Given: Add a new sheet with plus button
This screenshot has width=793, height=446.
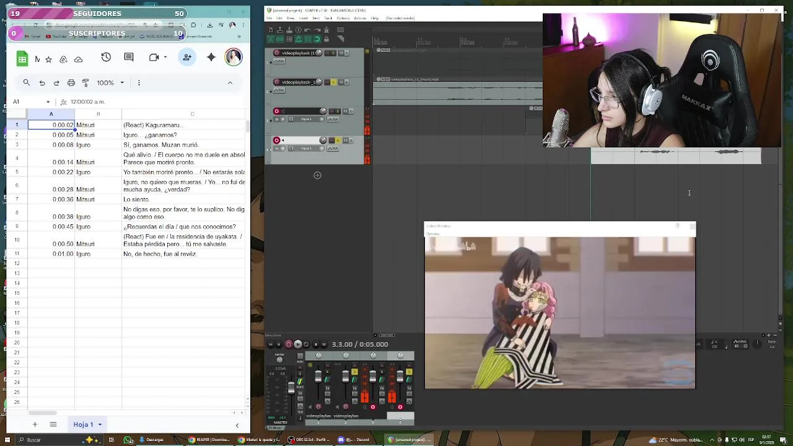Looking at the screenshot, I should 35,424.
